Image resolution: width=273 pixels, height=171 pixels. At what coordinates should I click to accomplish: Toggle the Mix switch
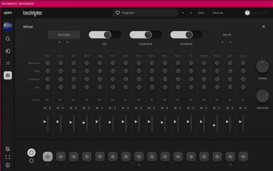point(105,35)
